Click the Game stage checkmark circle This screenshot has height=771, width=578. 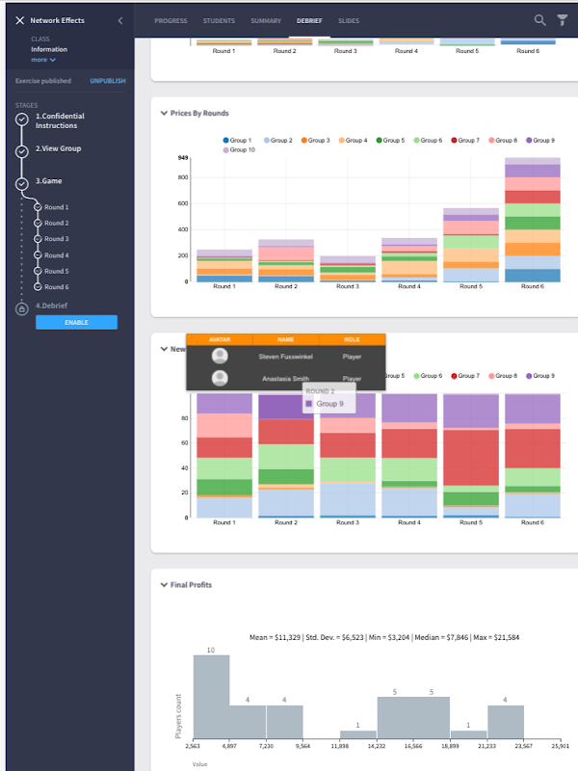click(x=21, y=184)
